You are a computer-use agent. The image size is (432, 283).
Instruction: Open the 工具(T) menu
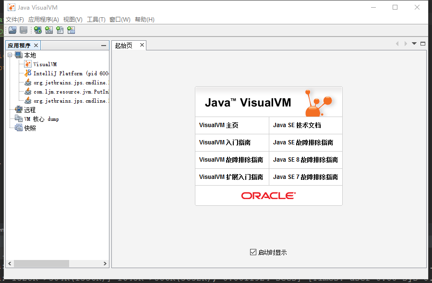[x=96, y=20]
